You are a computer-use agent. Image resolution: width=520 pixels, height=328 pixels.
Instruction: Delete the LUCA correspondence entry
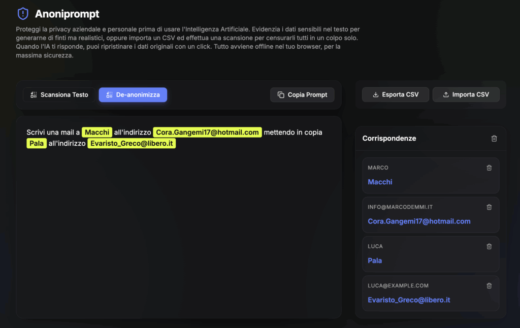(489, 246)
